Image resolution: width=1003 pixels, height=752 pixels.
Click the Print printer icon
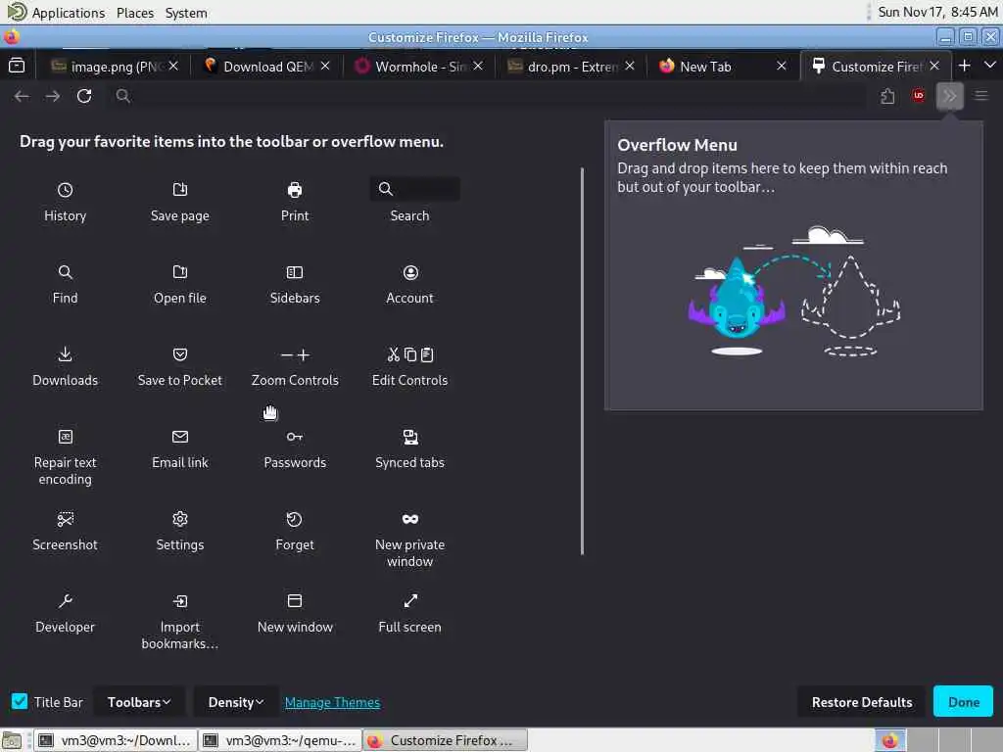point(294,189)
